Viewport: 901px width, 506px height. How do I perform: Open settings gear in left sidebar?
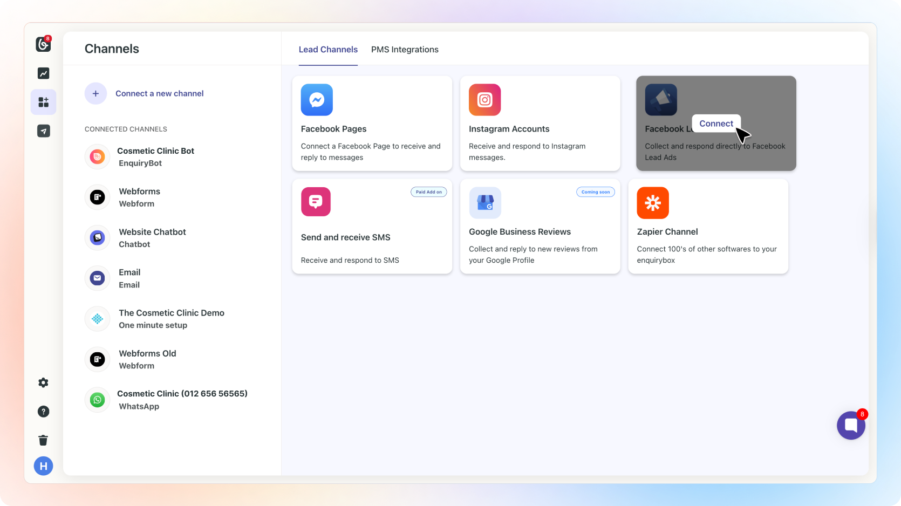(x=43, y=382)
